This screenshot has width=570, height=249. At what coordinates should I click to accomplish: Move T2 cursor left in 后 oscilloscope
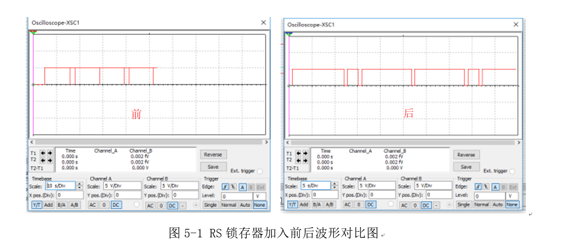coord(299,160)
